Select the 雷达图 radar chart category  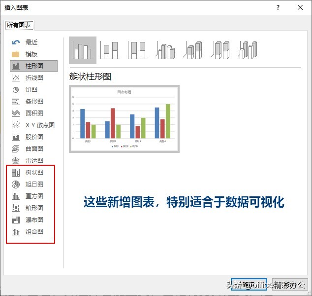coord(33,160)
